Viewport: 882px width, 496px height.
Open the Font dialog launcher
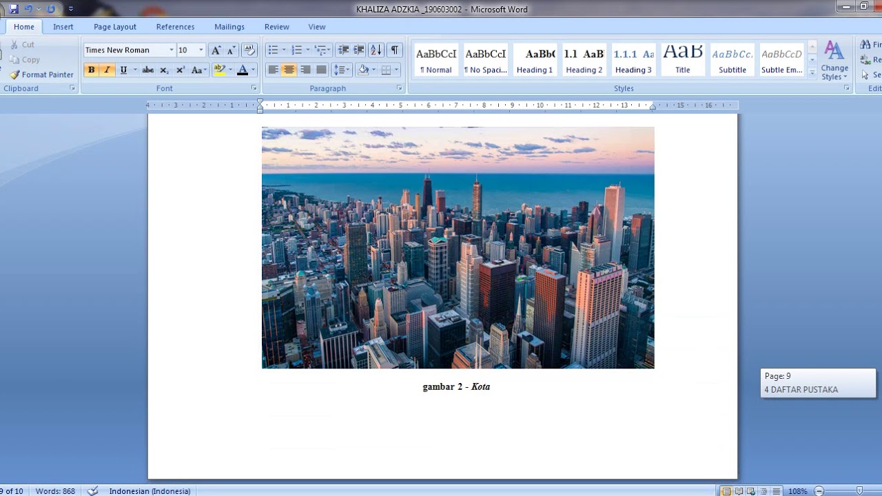(x=254, y=88)
